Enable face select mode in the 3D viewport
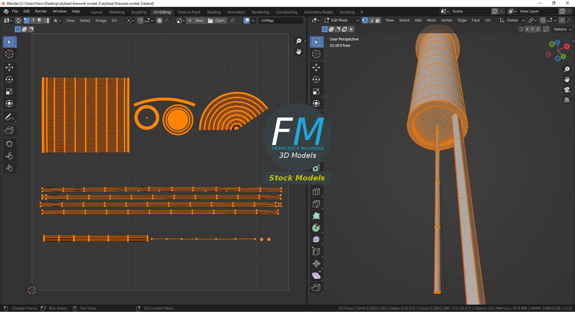Image resolution: width=575 pixels, height=312 pixels. pyautogui.click(x=378, y=20)
